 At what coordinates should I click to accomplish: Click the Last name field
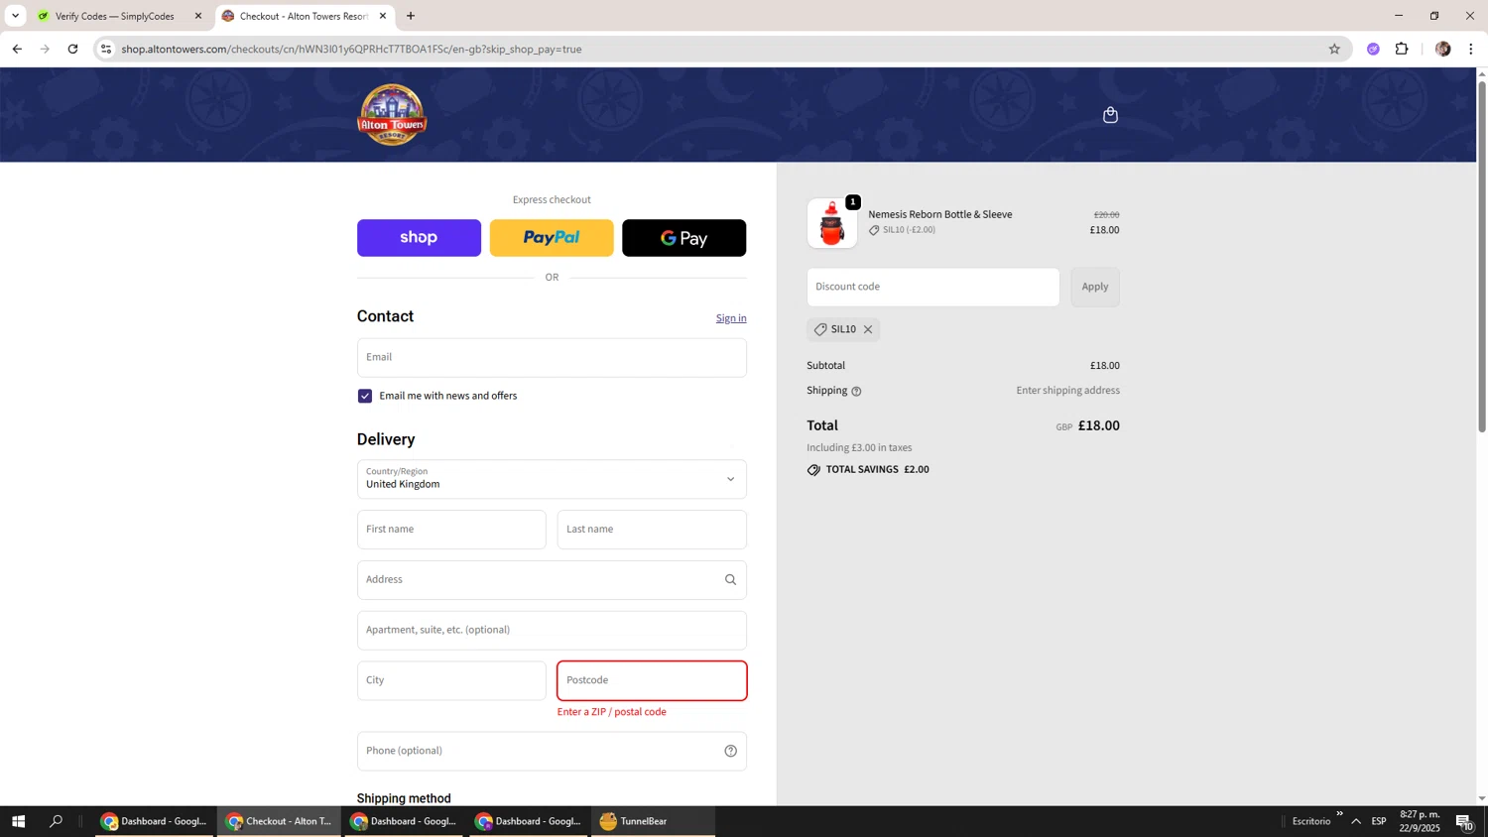652,530
